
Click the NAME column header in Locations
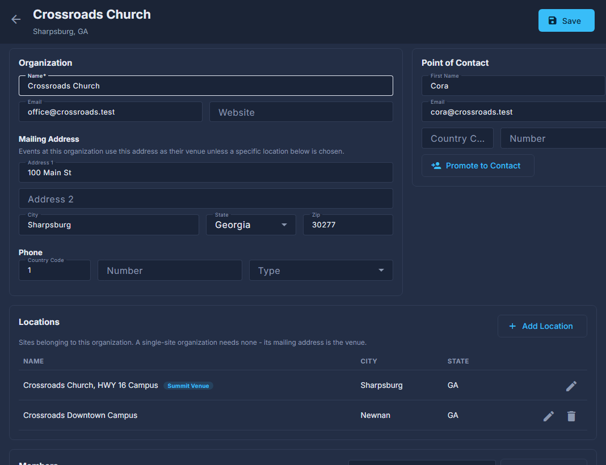(x=33, y=361)
